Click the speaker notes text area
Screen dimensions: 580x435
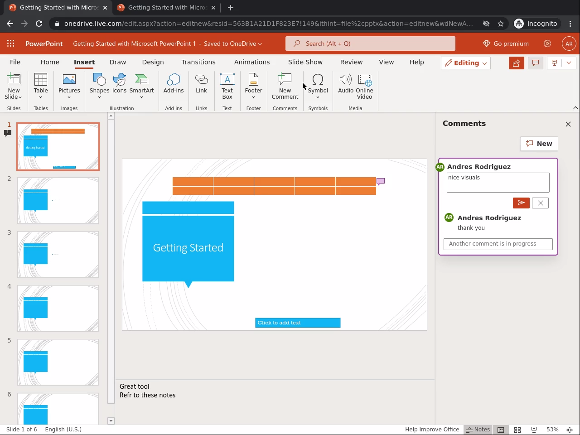(x=275, y=401)
